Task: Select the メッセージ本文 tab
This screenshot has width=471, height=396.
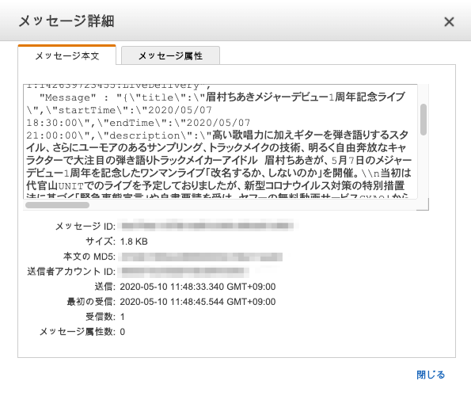Action: point(67,55)
